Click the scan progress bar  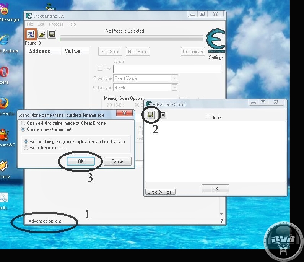[132, 38]
